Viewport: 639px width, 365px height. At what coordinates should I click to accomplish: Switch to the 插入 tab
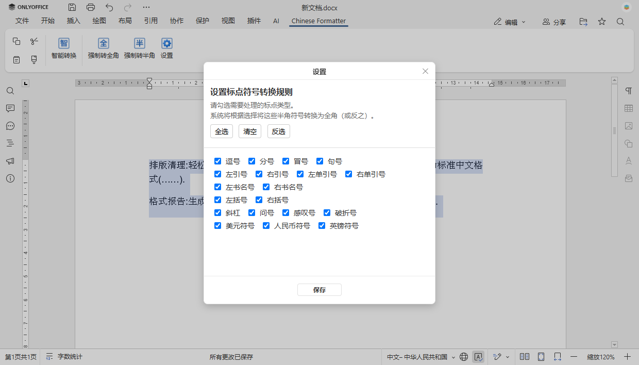coord(74,21)
